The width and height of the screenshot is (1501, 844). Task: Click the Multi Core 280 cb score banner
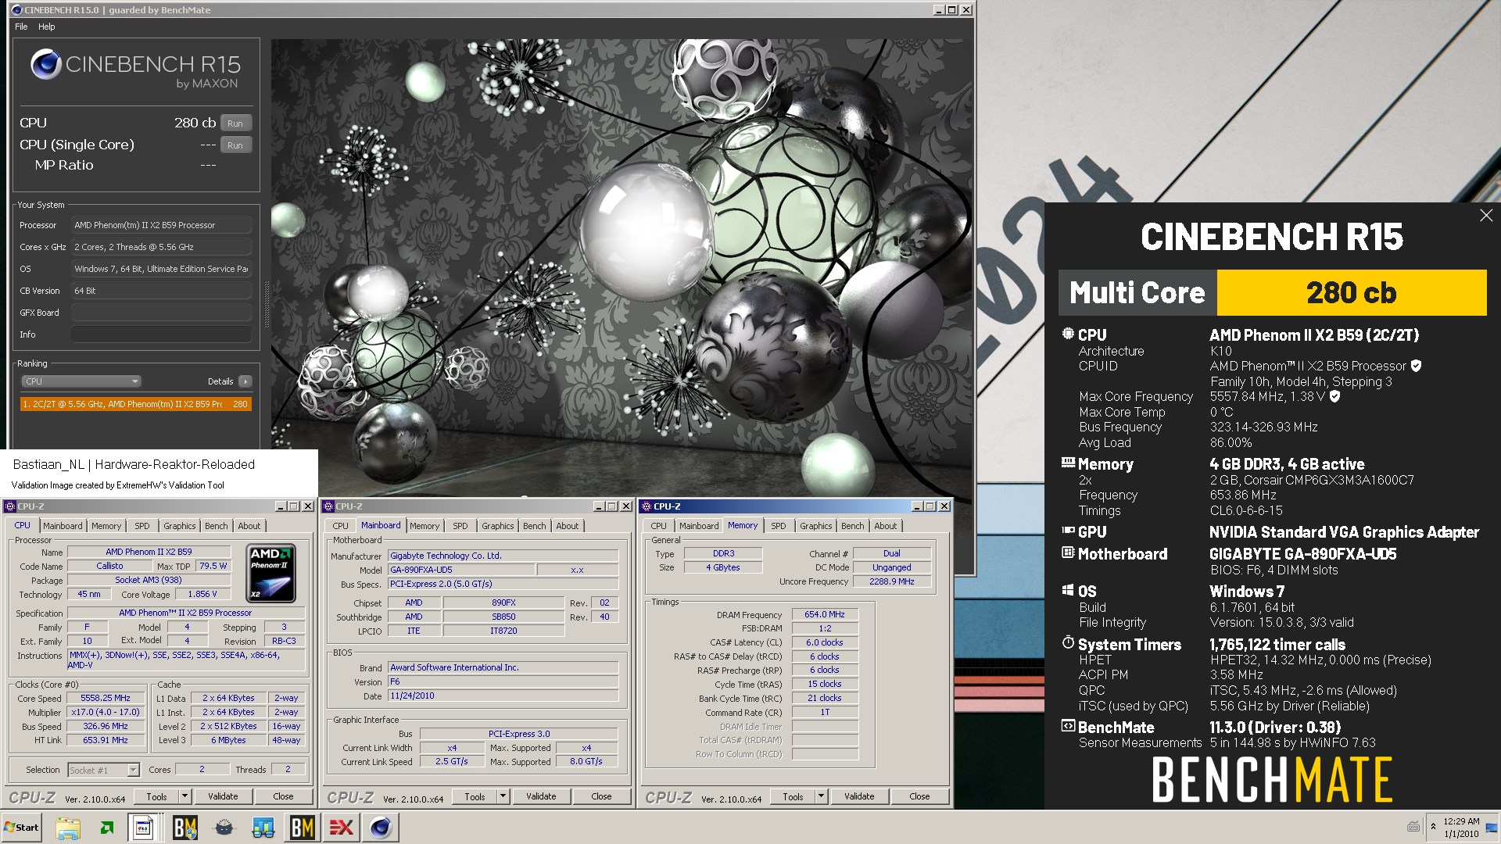pyautogui.click(x=1272, y=292)
